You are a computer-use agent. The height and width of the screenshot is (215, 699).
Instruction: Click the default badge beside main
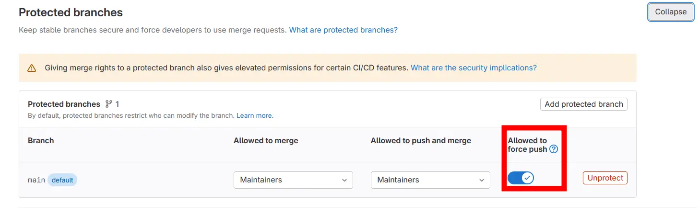62,180
